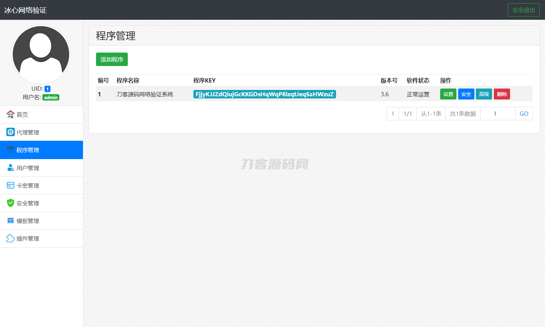Select the 卡密管理 card icon
545x327 pixels.
tap(10, 185)
